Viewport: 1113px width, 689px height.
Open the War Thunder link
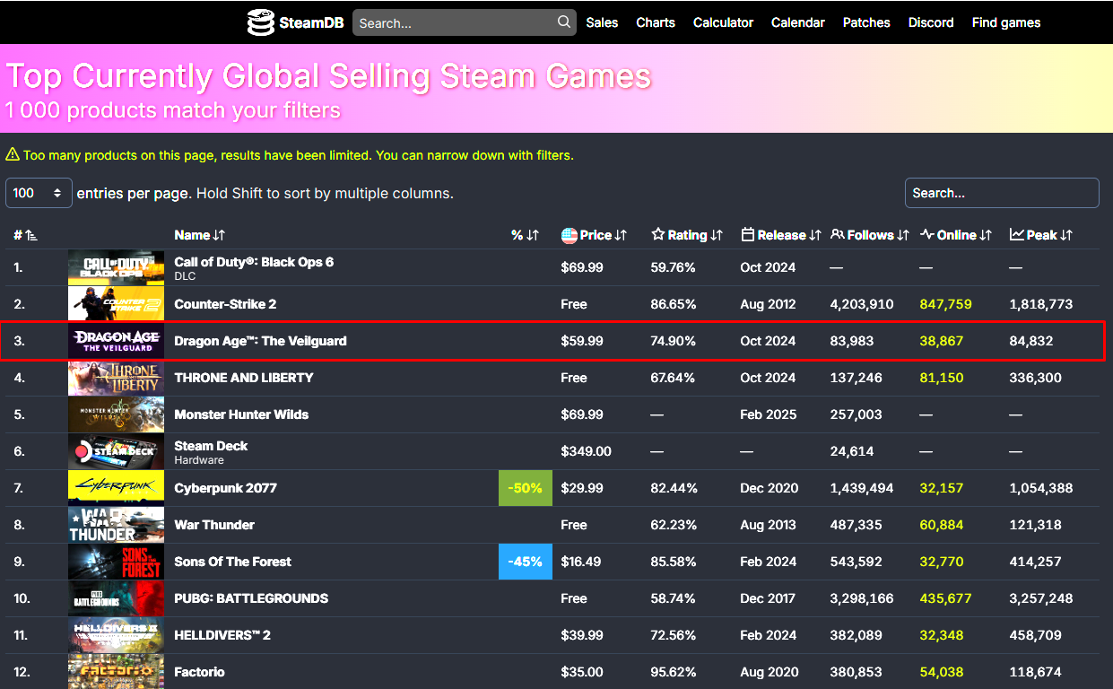[214, 525]
